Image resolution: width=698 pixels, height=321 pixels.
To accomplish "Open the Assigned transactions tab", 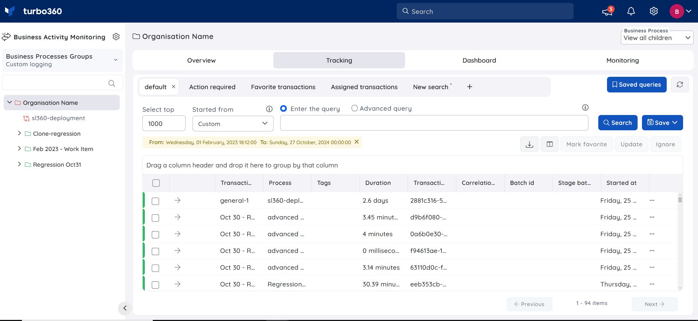I will pos(364,87).
